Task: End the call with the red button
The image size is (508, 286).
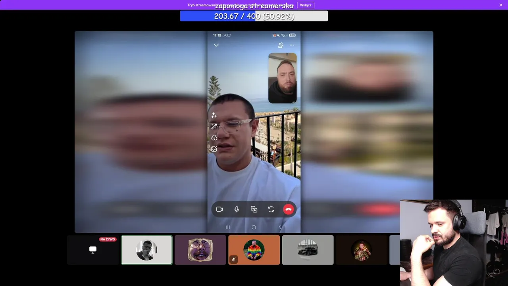Action: coord(289,209)
